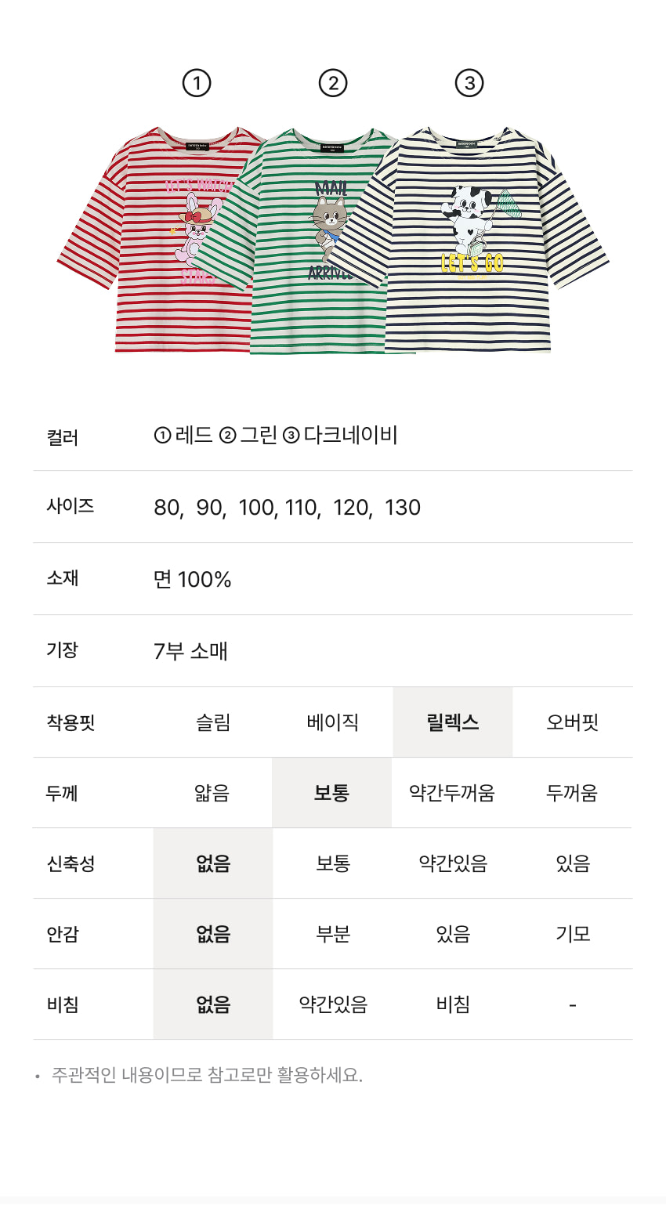Choose the 오버핏 fit option

[573, 722]
